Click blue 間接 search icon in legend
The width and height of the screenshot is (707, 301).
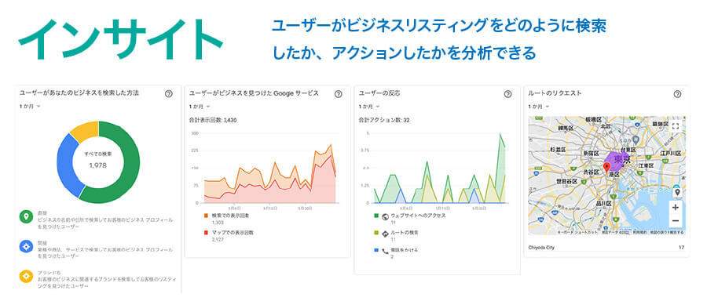pos(26,247)
